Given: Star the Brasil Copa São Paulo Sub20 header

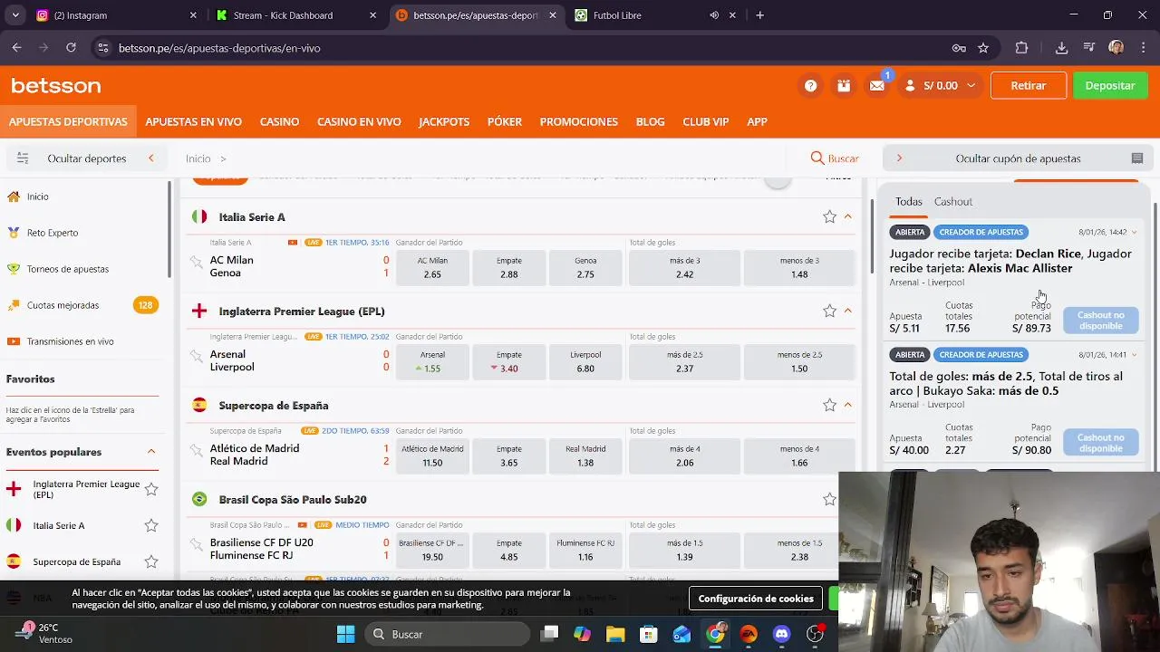Looking at the screenshot, I should (x=829, y=500).
